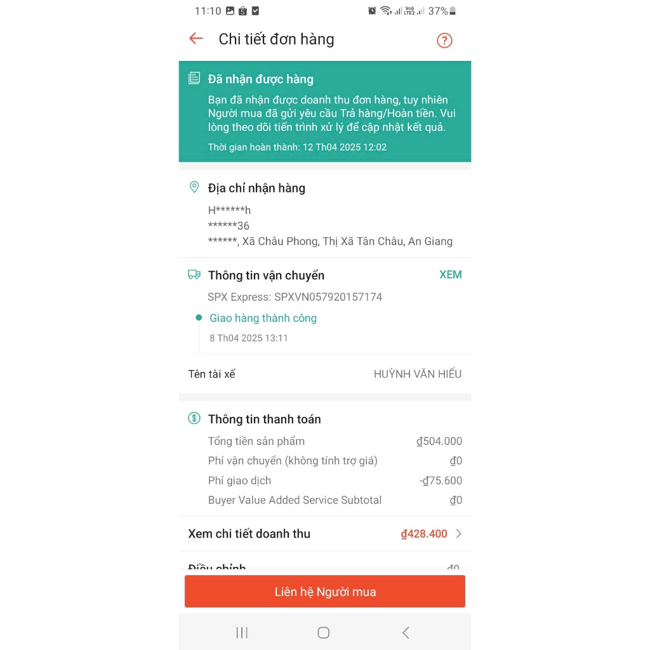Viewport: 650px width, 650px height.
Task: Tap driver name HUỲNH VĂN HIẾU
Action: (418, 374)
